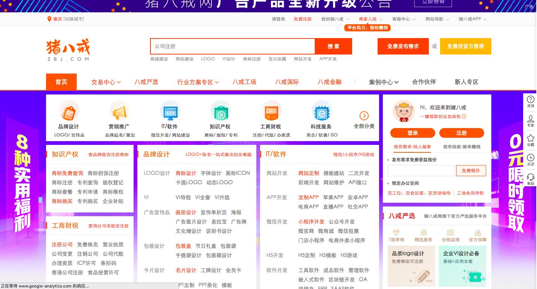Click the 查品牌能否注册商标 link
This screenshot has height=289, width=537.
(x=109, y=155)
